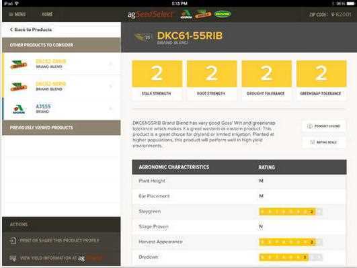Tap the ZIP code location pin icon
Image resolution: width=357 pixels, height=268 pixels.
[333, 14]
